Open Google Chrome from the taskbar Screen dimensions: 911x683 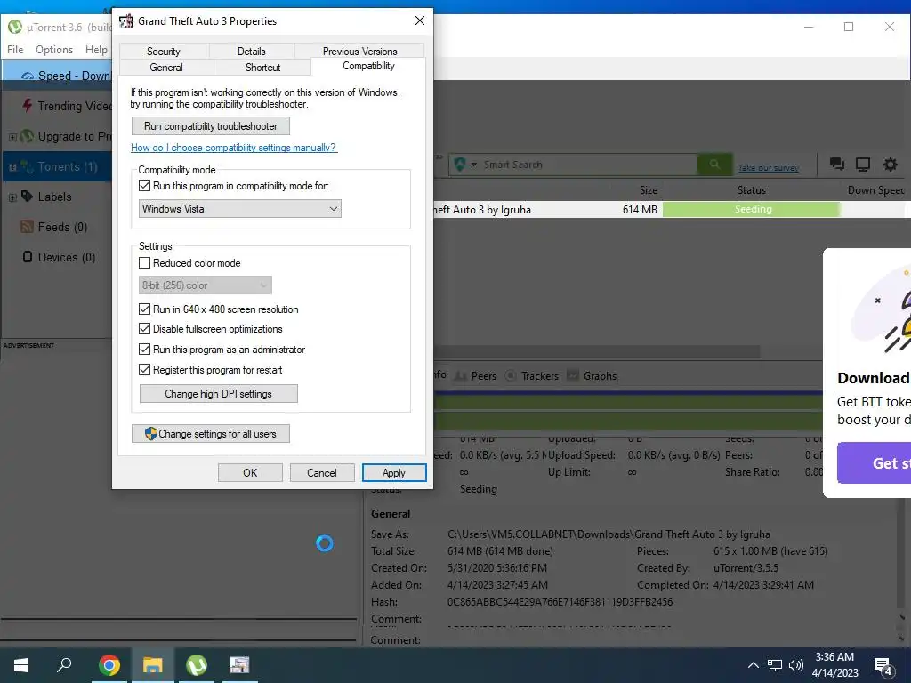tap(109, 665)
